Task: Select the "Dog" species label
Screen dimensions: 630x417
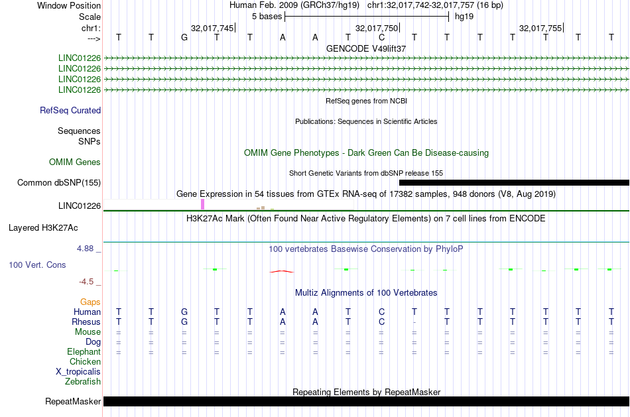Action: tap(93, 342)
